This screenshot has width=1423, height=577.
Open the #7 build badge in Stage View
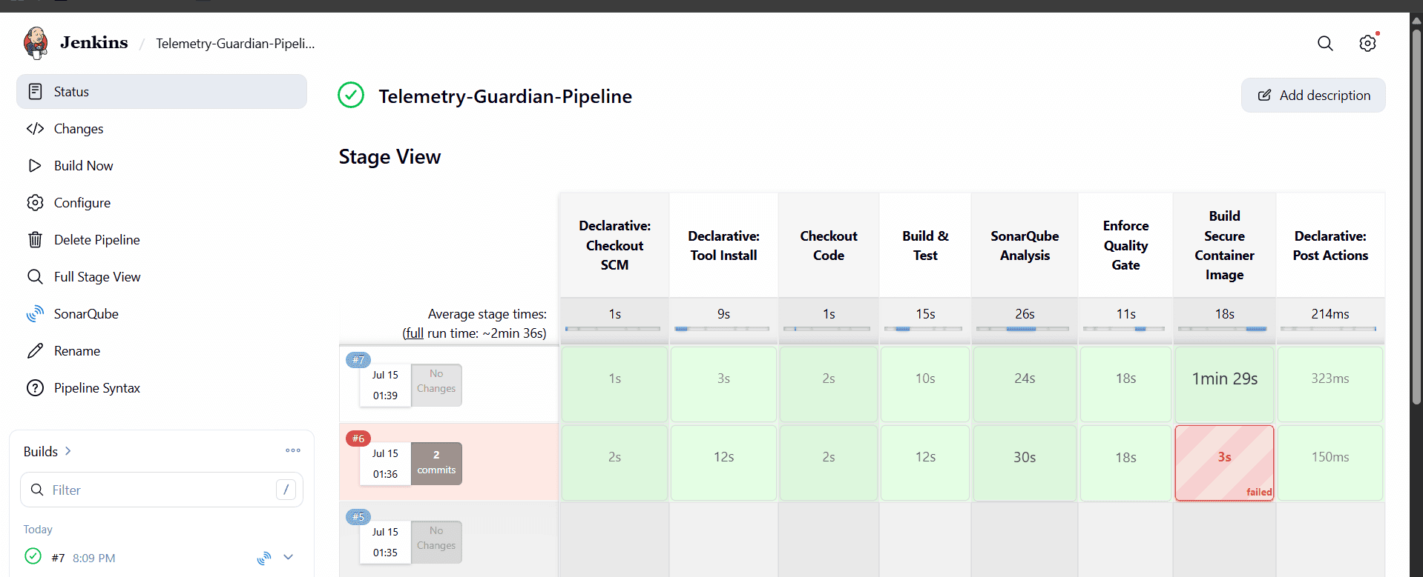(x=358, y=360)
